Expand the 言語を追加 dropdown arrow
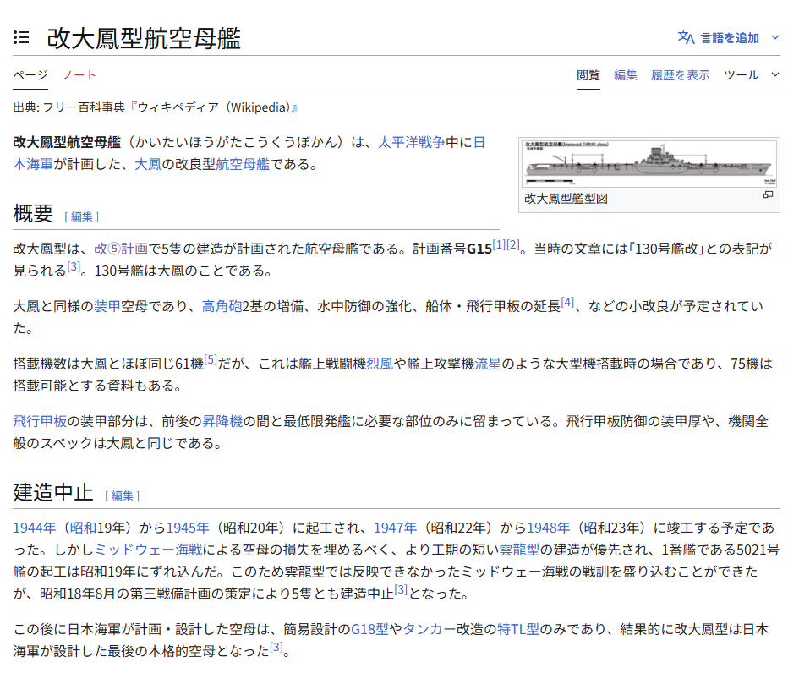 pos(775,37)
